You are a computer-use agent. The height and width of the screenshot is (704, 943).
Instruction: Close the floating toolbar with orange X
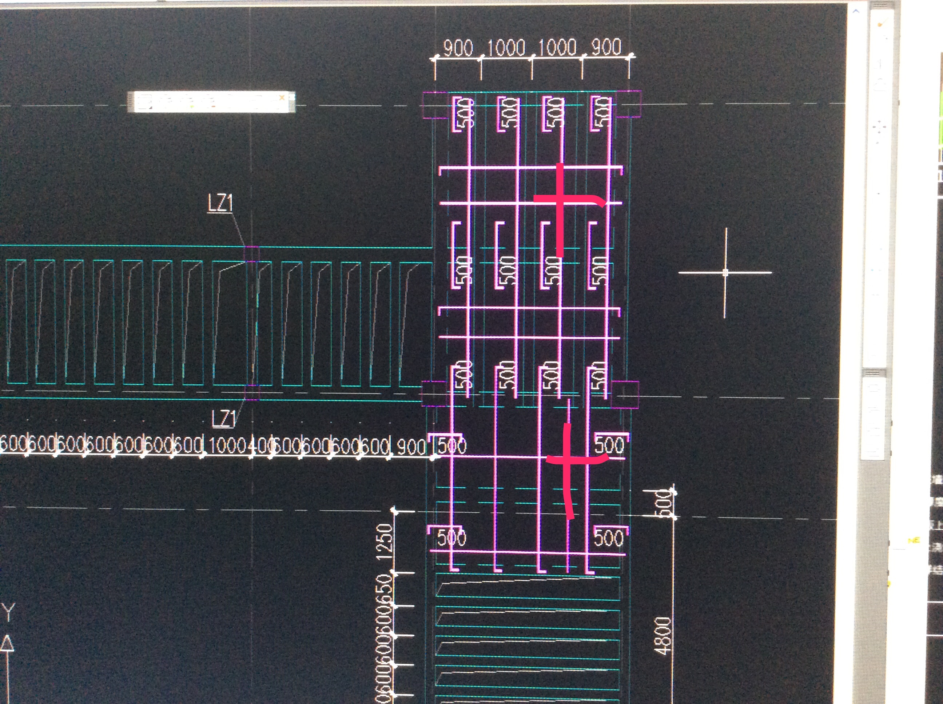(281, 98)
